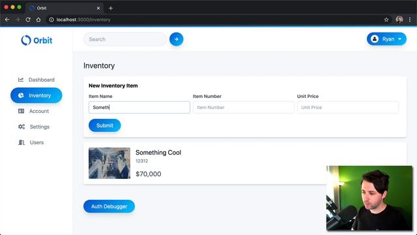Expand the Ryan dropdown caret

click(399, 39)
